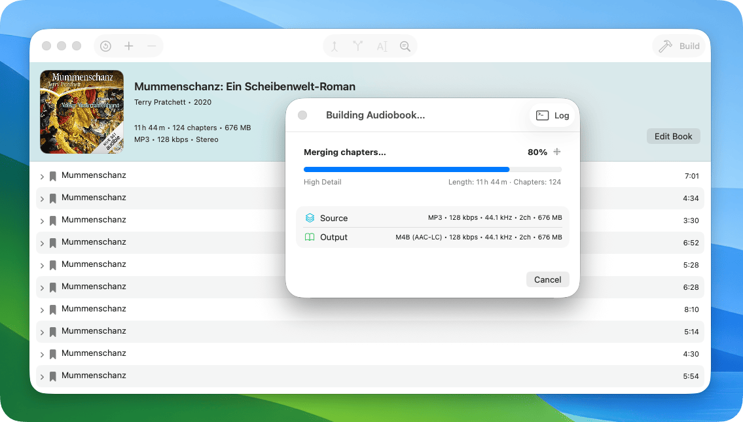Expand the chapter row lasting 3:30
The image size is (743, 422).
click(x=42, y=220)
